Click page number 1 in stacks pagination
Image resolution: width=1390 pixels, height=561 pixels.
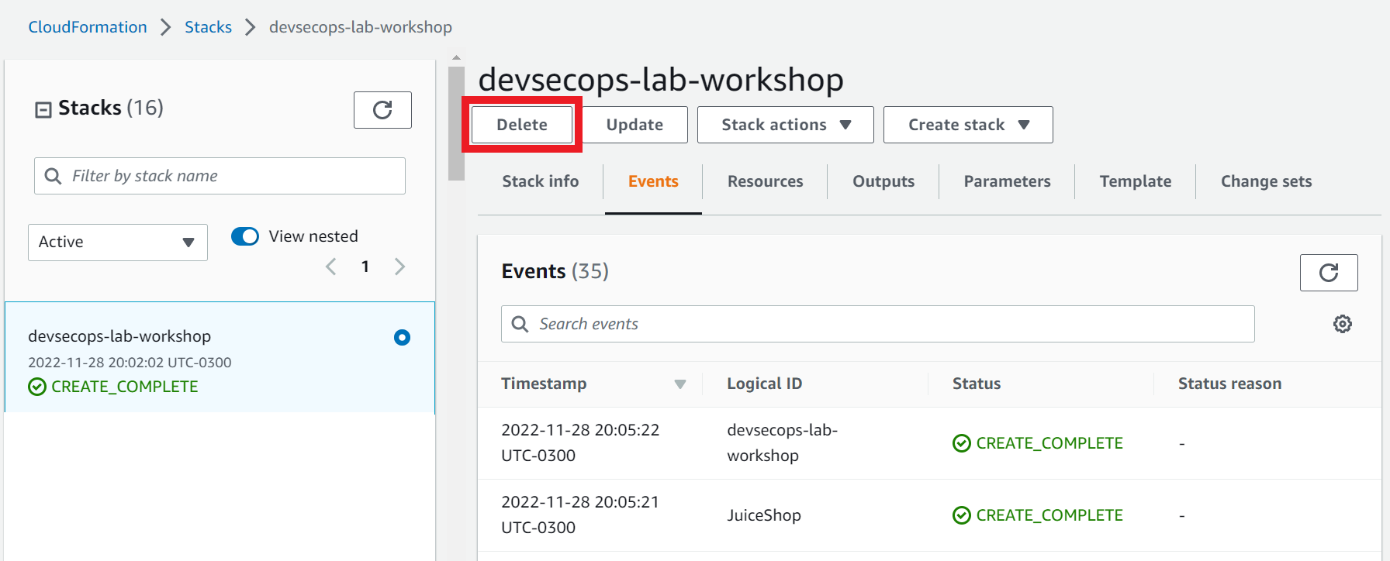click(365, 267)
